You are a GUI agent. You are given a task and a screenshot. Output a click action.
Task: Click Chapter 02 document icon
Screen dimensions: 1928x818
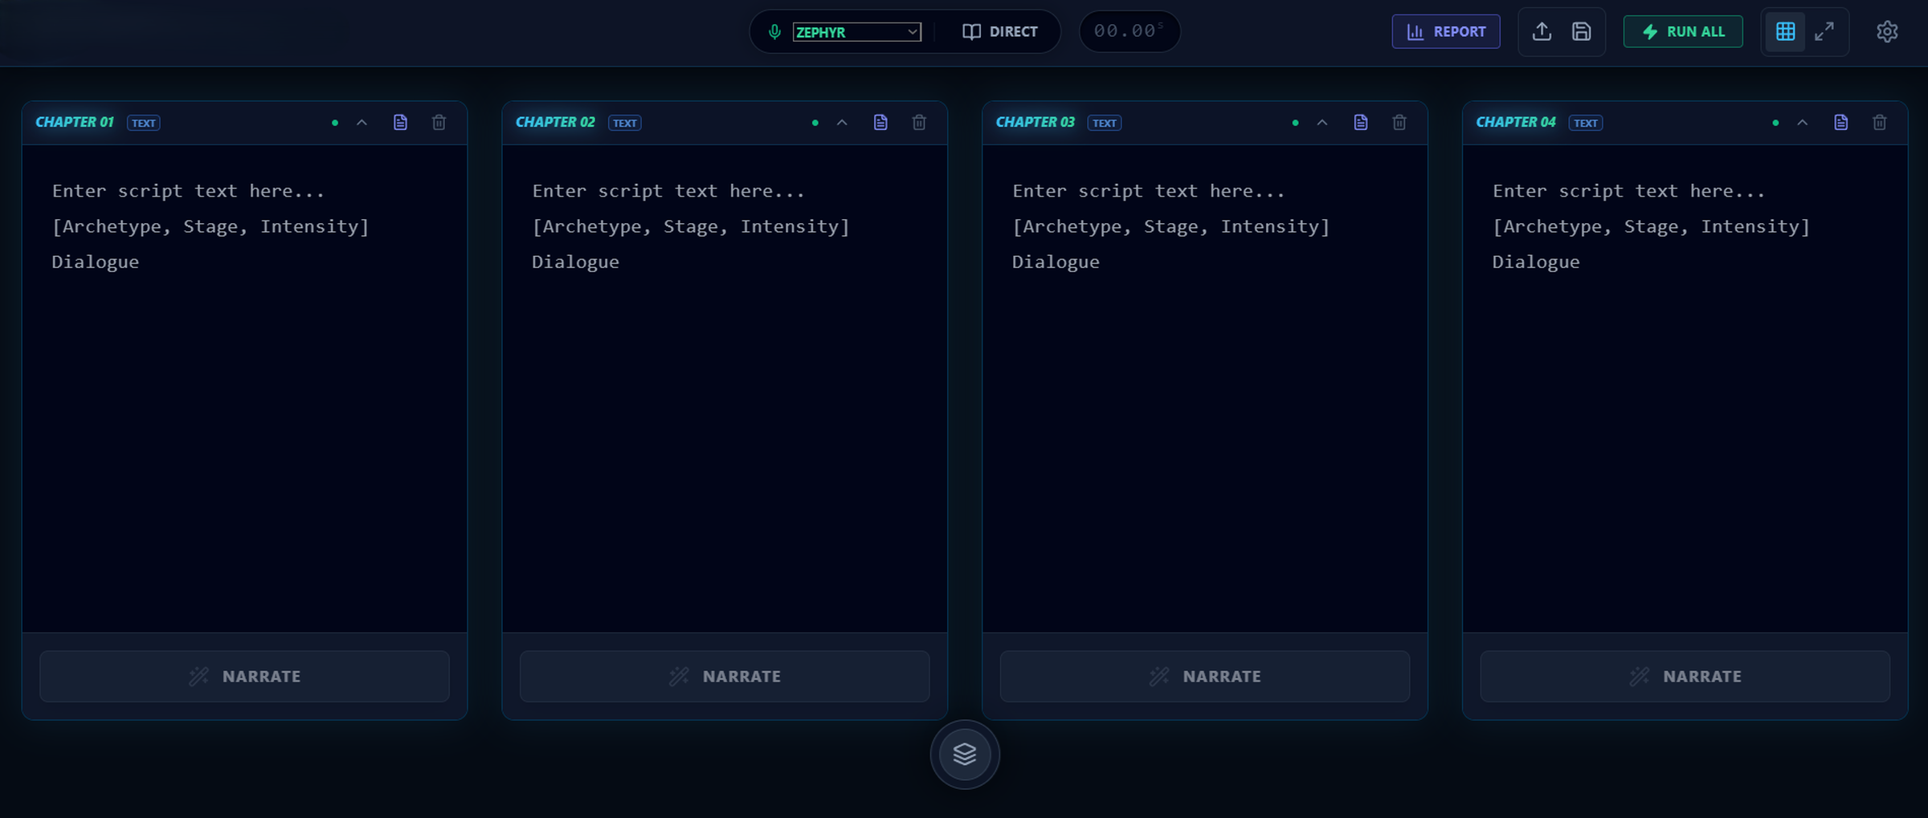pyautogui.click(x=880, y=122)
